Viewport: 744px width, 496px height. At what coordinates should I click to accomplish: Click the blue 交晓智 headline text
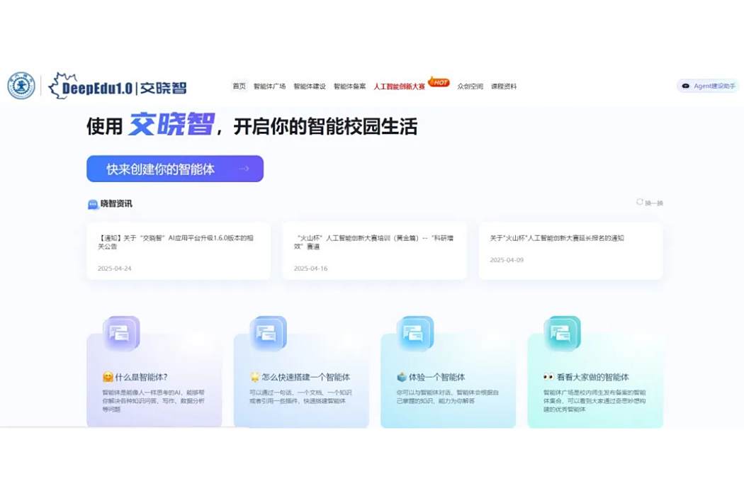click(x=171, y=125)
